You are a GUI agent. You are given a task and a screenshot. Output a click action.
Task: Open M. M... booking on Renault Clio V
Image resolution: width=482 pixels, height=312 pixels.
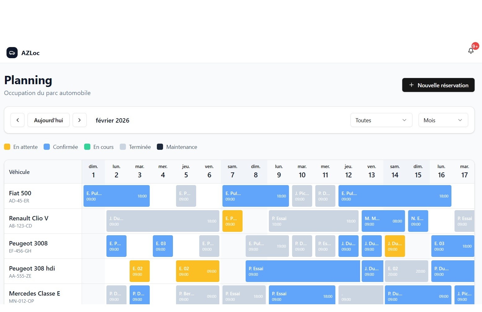coord(383,221)
